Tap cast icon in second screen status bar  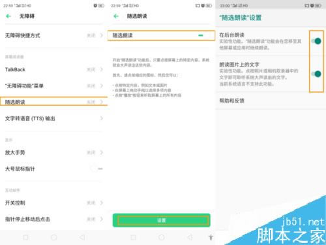198,6
